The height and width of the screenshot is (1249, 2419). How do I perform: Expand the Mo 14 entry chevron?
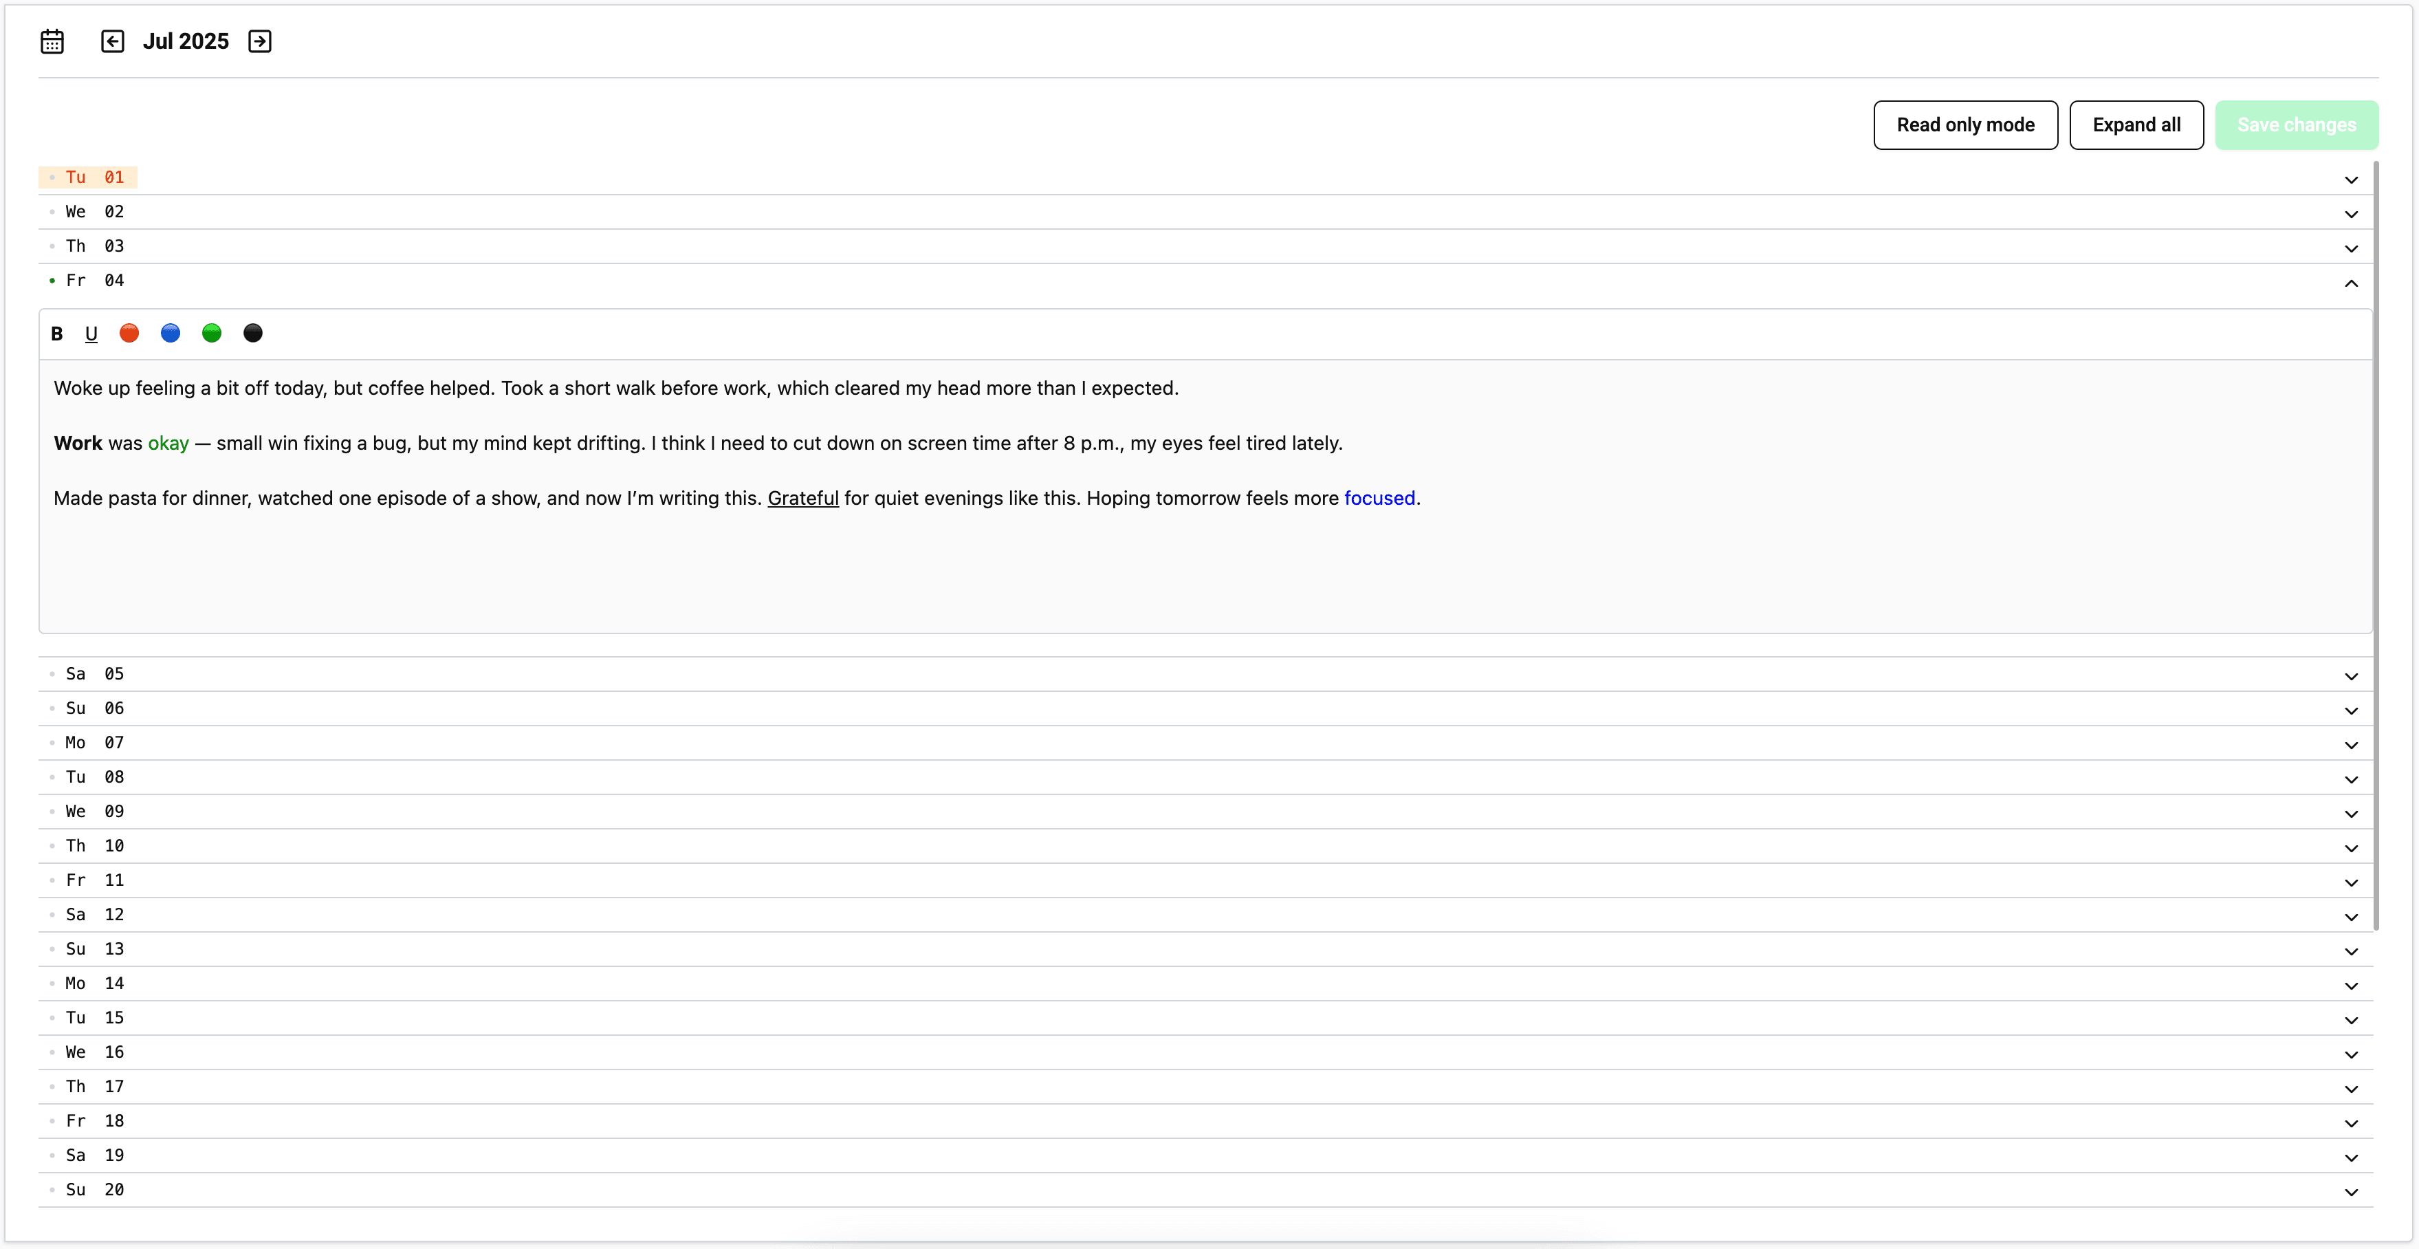[2350, 985]
